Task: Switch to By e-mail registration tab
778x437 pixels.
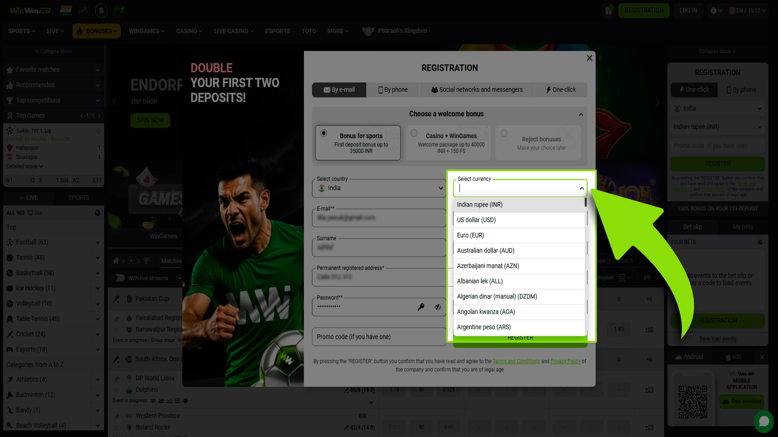Action: [x=339, y=90]
